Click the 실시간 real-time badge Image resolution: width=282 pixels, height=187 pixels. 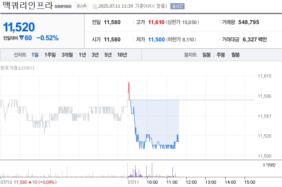coord(177,6)
